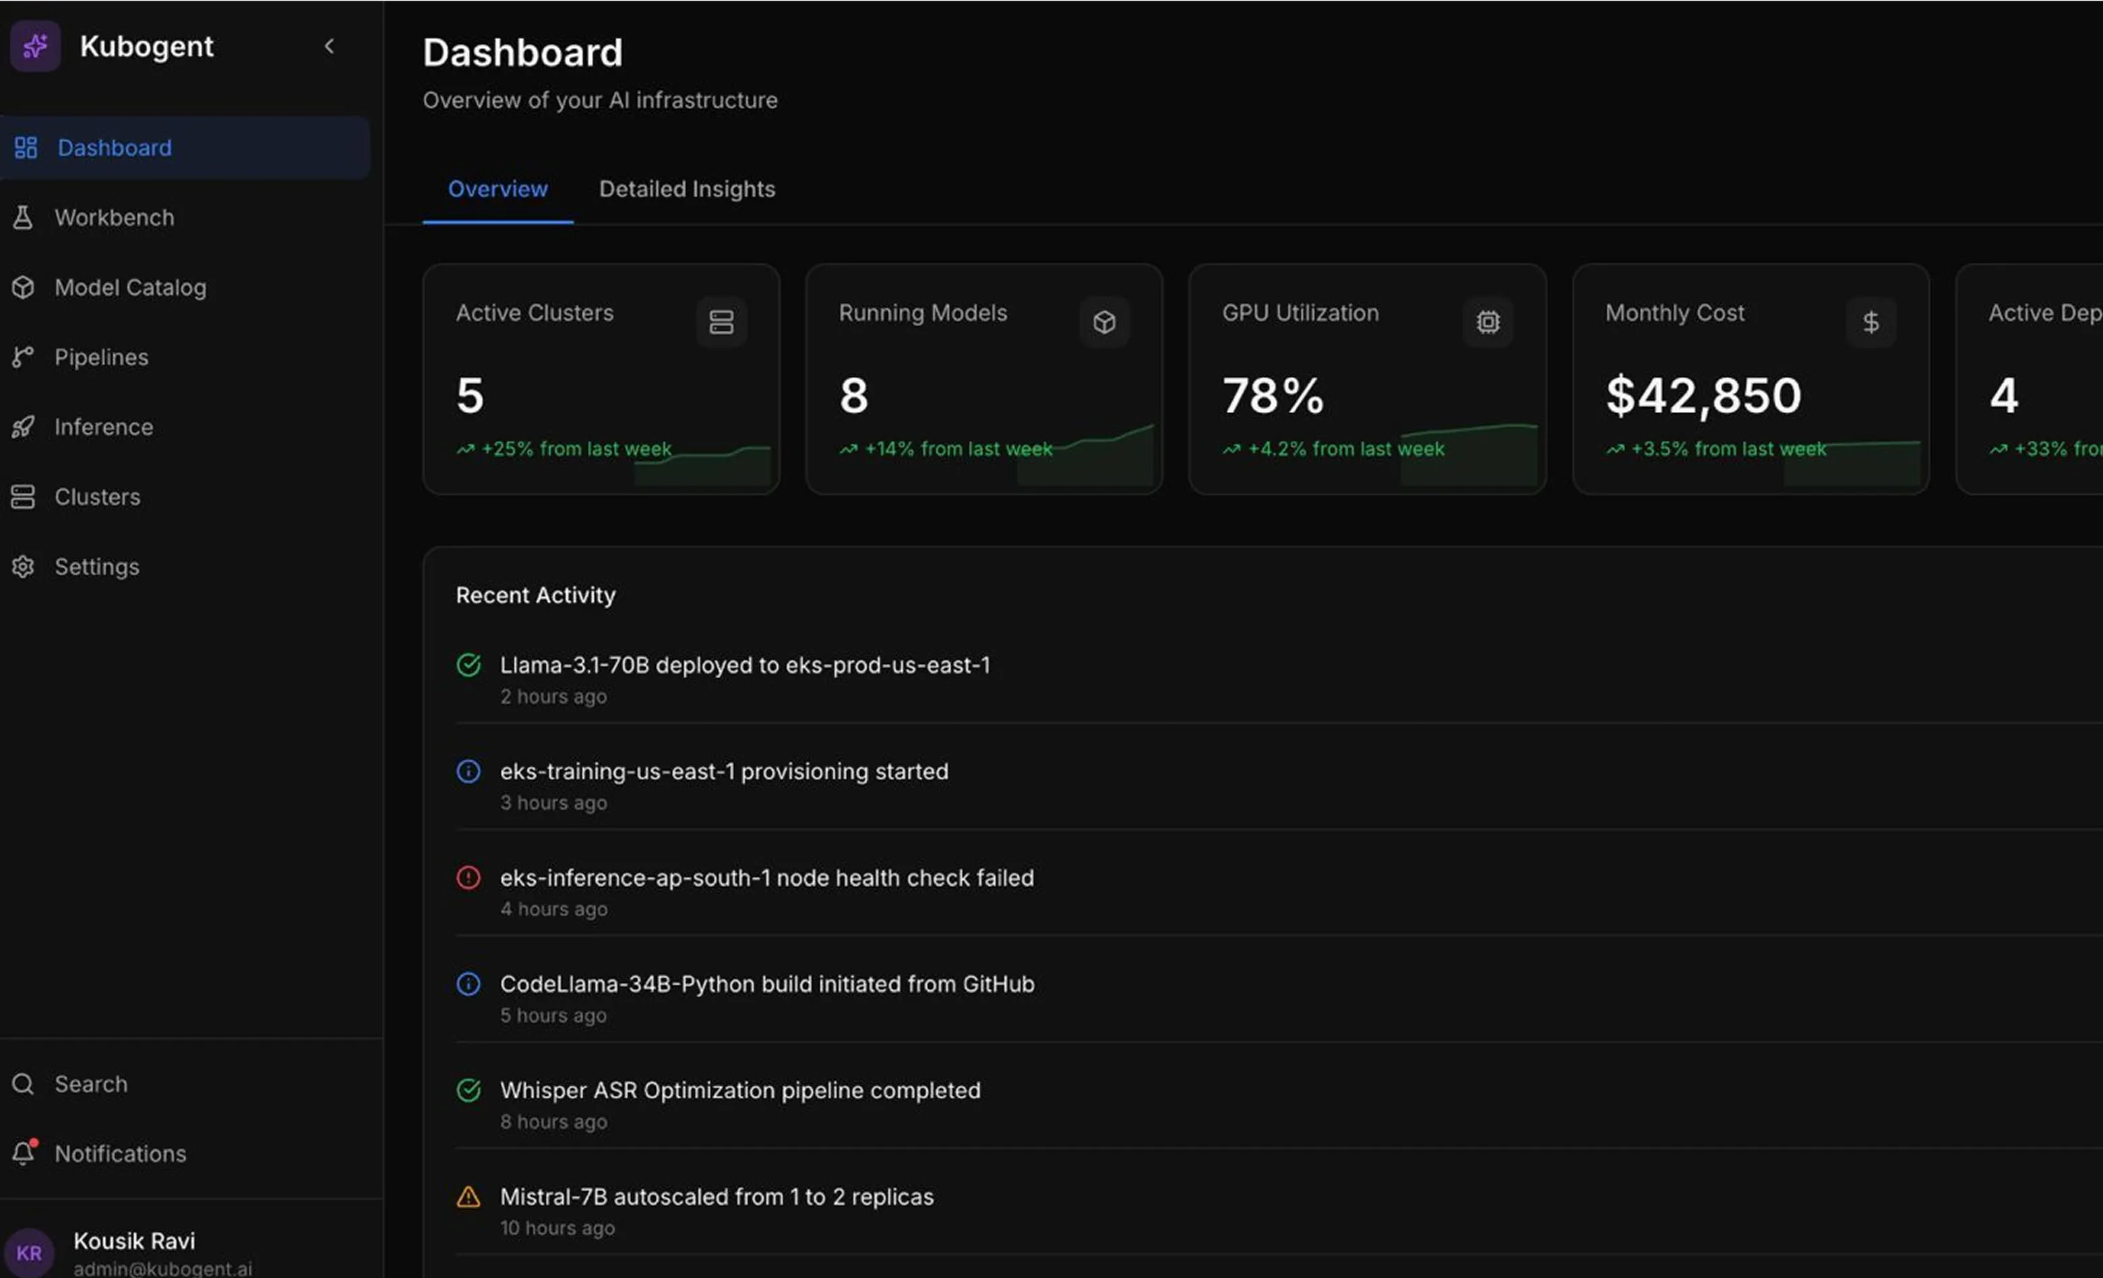
Task: Open the node health check failed entry
Action: pyautogui.click(x=1279, y=892)
